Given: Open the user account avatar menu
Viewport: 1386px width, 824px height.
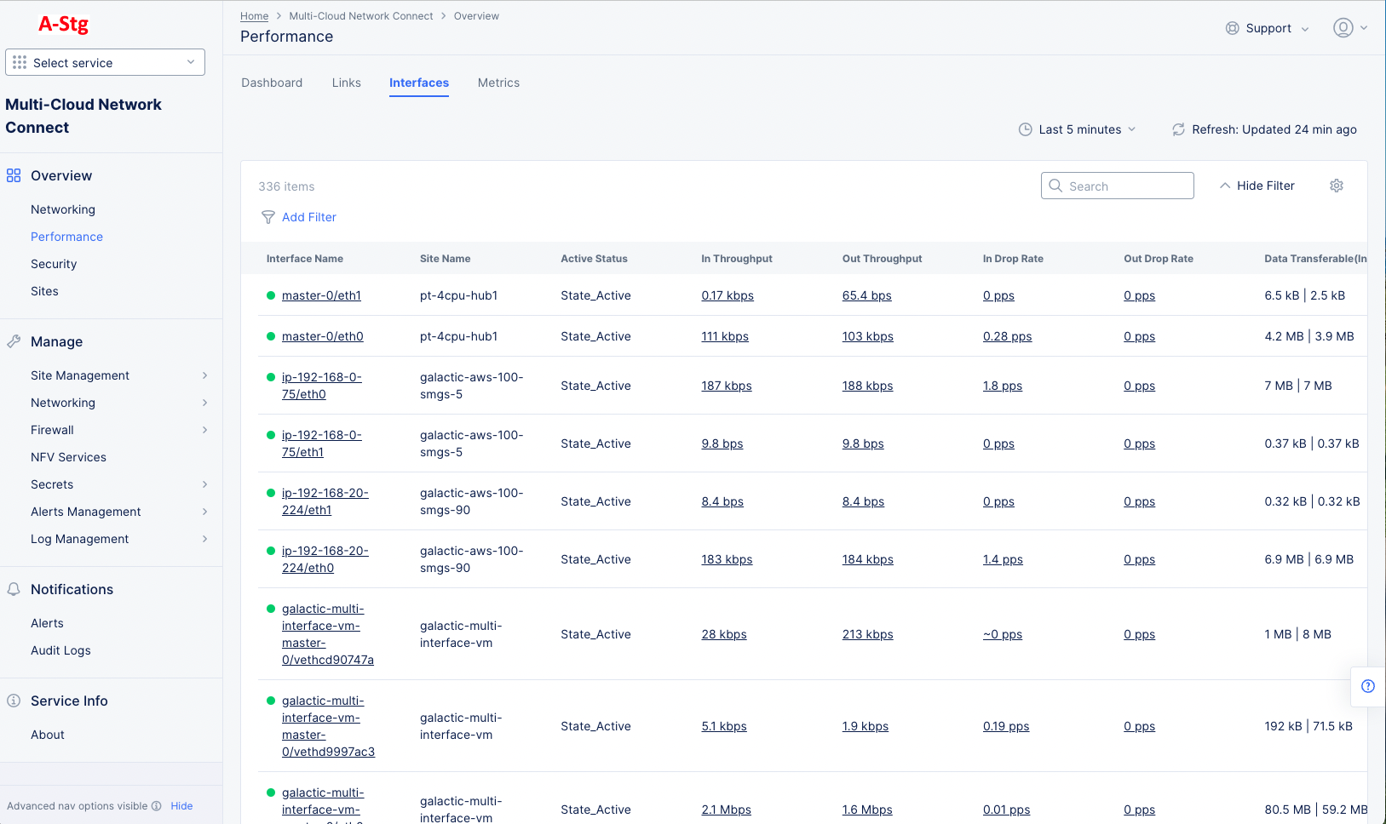Looking at the screenshot, I should coord(1344,27).
